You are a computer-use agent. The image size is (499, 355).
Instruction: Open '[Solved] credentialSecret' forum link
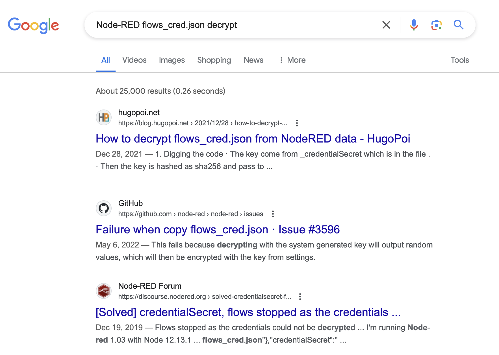[x=248, y=312]
